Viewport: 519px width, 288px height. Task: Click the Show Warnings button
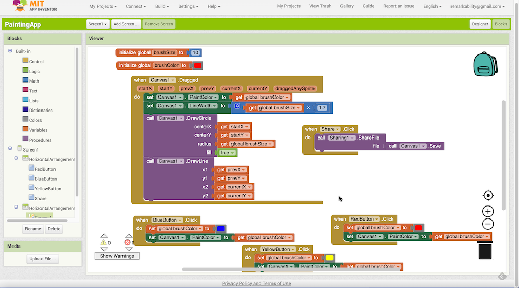[117, 256]
